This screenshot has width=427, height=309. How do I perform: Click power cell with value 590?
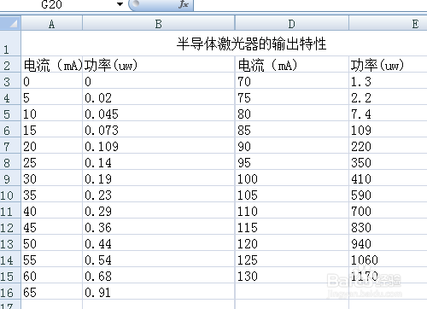tap(388, 194)
